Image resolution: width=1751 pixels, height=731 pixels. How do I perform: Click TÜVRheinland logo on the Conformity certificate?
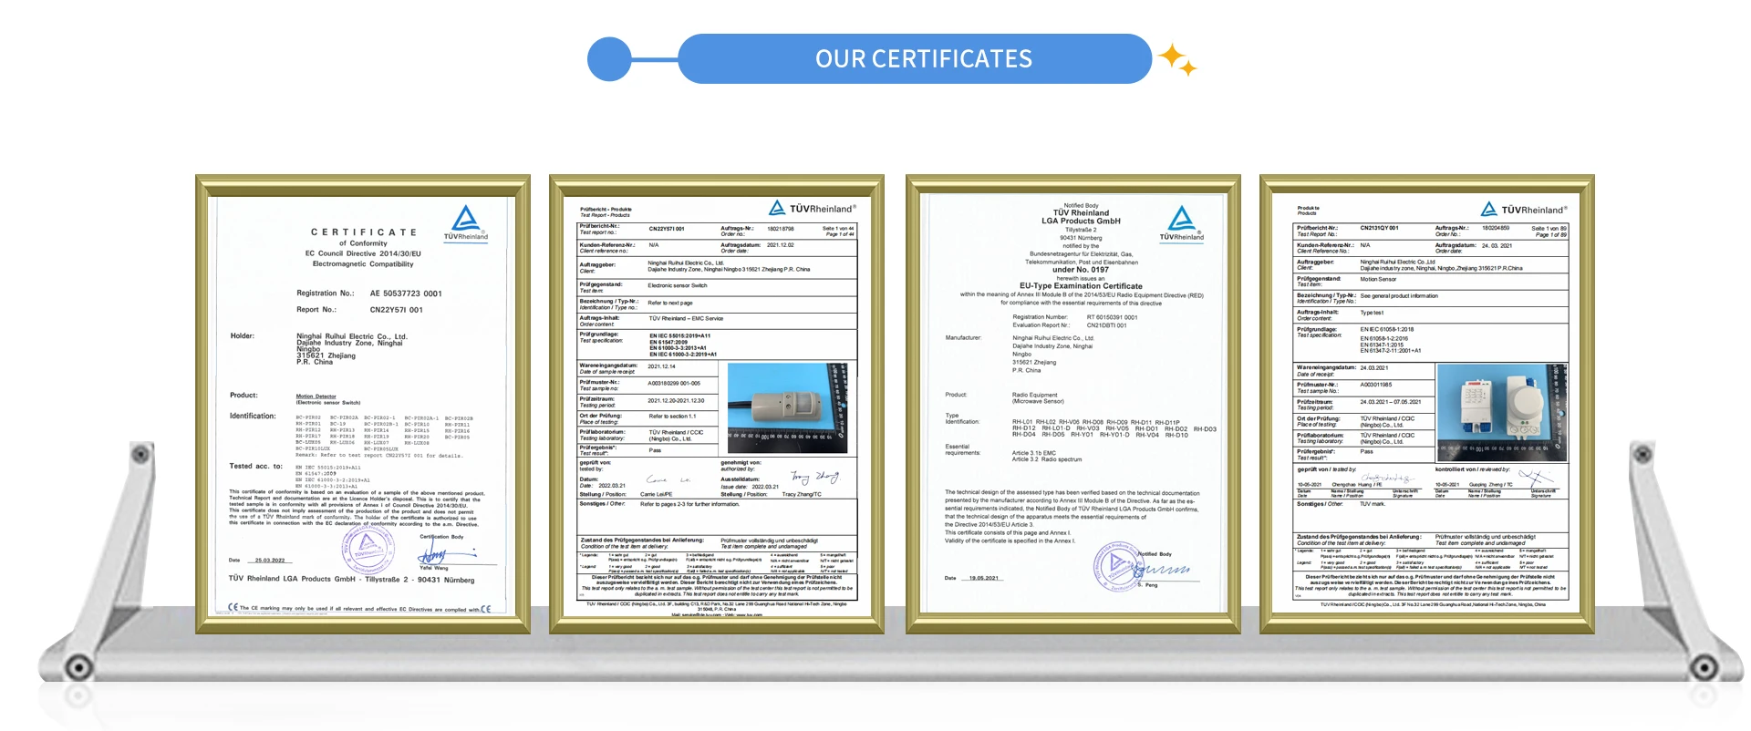(465, 223)
